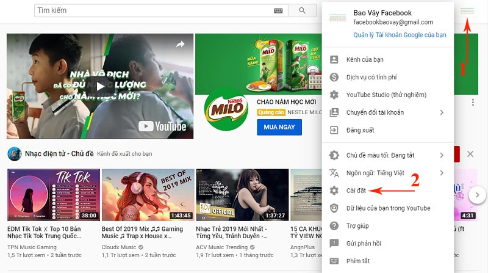Click the account avatar in top right corner

pos(467,11)
